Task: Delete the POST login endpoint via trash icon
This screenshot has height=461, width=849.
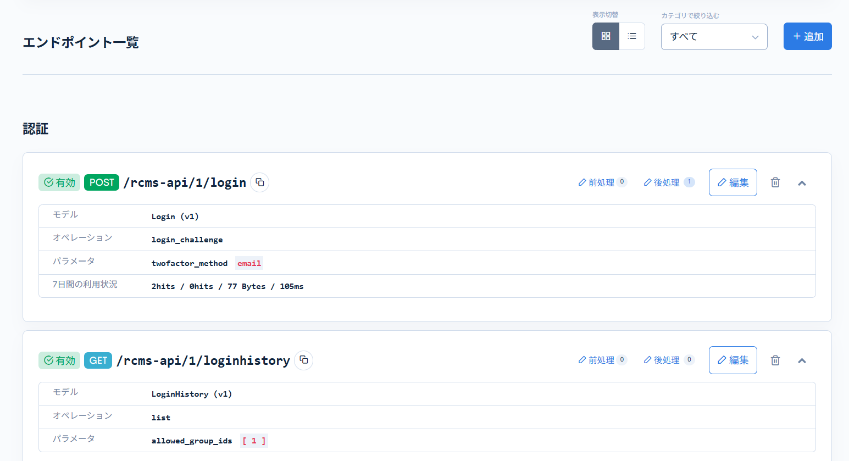Action: (775, 182)
